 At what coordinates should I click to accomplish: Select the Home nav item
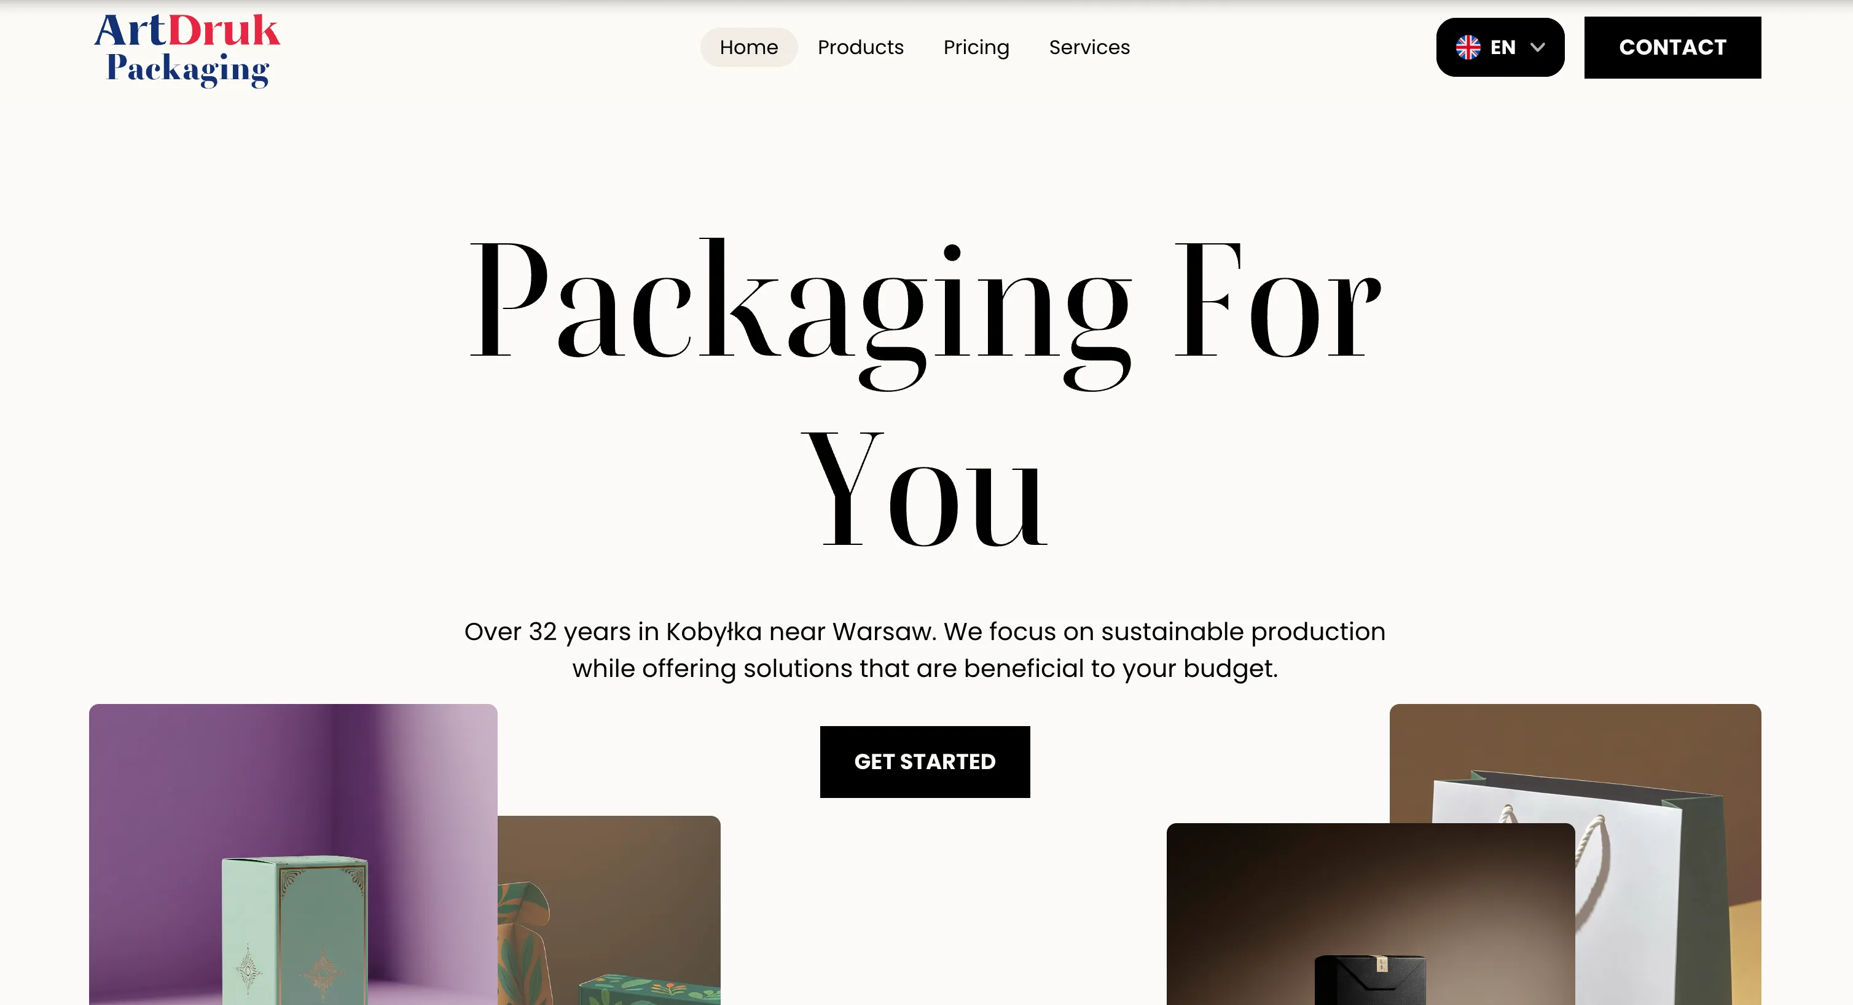click(x=749, y=47)
